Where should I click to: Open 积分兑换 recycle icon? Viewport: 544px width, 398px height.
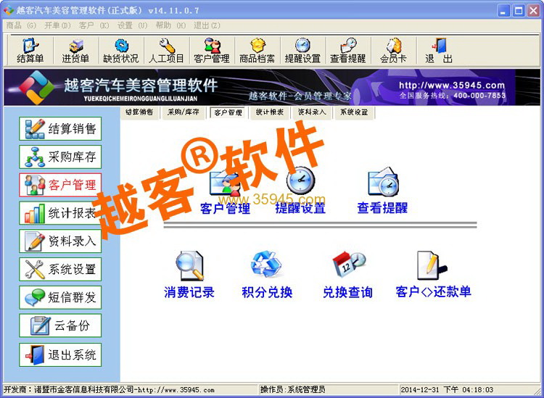[267, 275]
